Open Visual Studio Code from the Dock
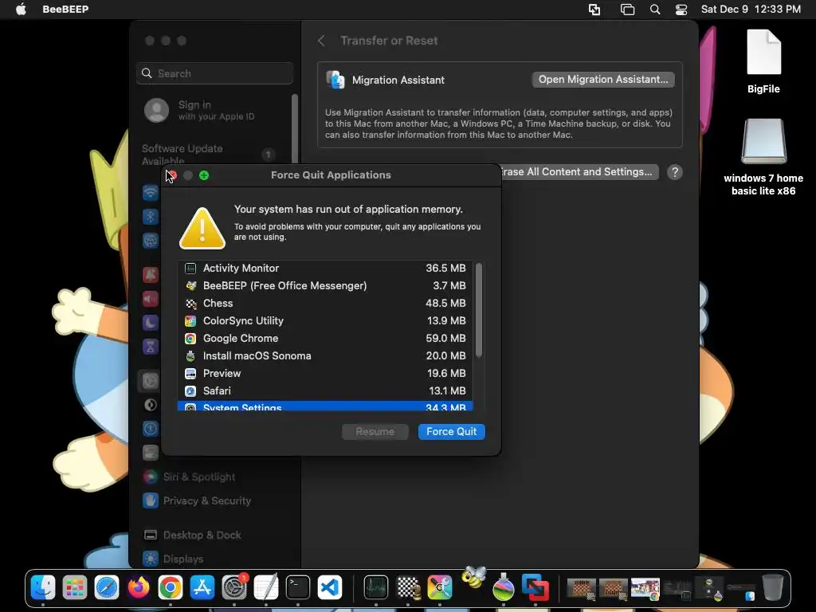 [329, 588]
